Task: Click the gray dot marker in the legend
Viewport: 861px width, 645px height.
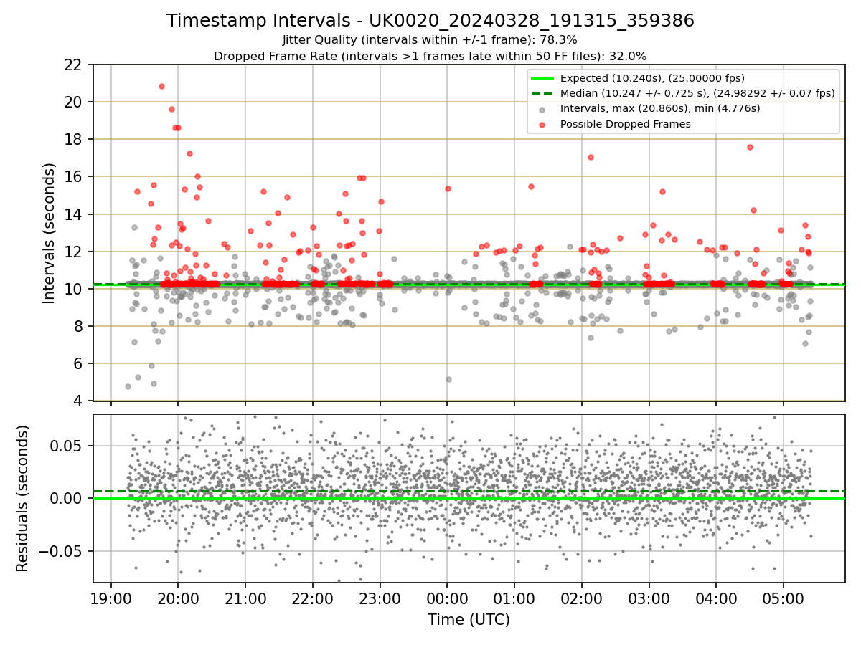Action: click(x=542, y=109)
